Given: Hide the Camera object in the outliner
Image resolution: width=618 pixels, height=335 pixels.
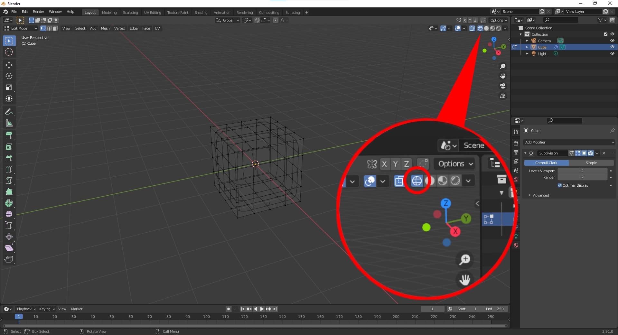Looking at the screenshot, I should [612, 41].
